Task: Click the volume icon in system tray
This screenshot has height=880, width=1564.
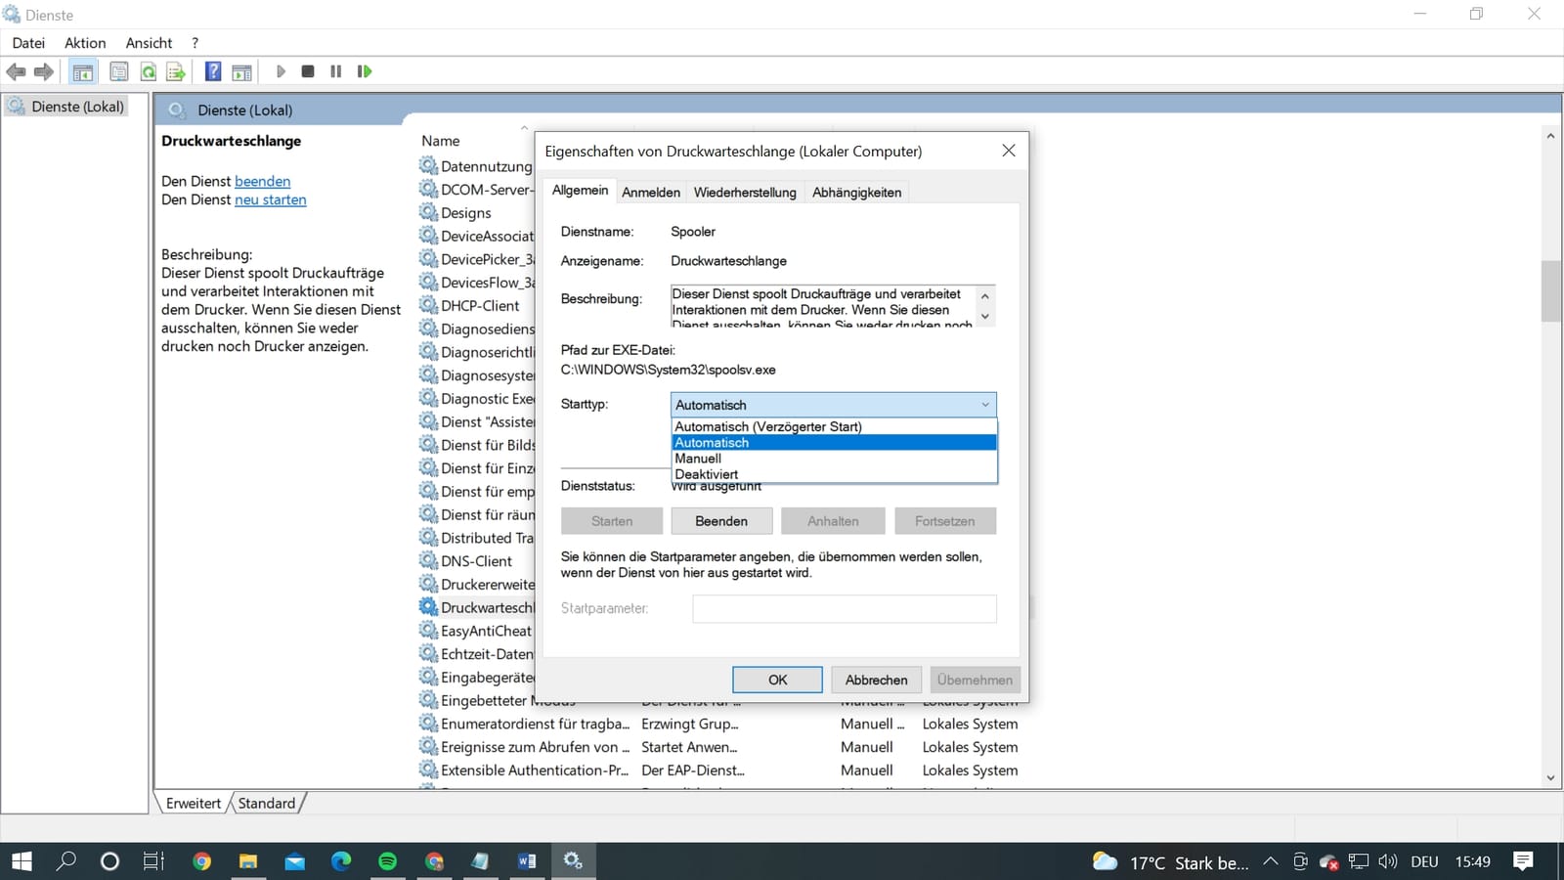Action: 1388,861
